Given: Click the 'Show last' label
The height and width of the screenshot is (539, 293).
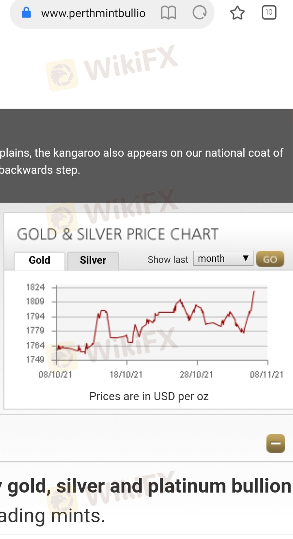Looking at the screenshot, I should tap(168, 260).
